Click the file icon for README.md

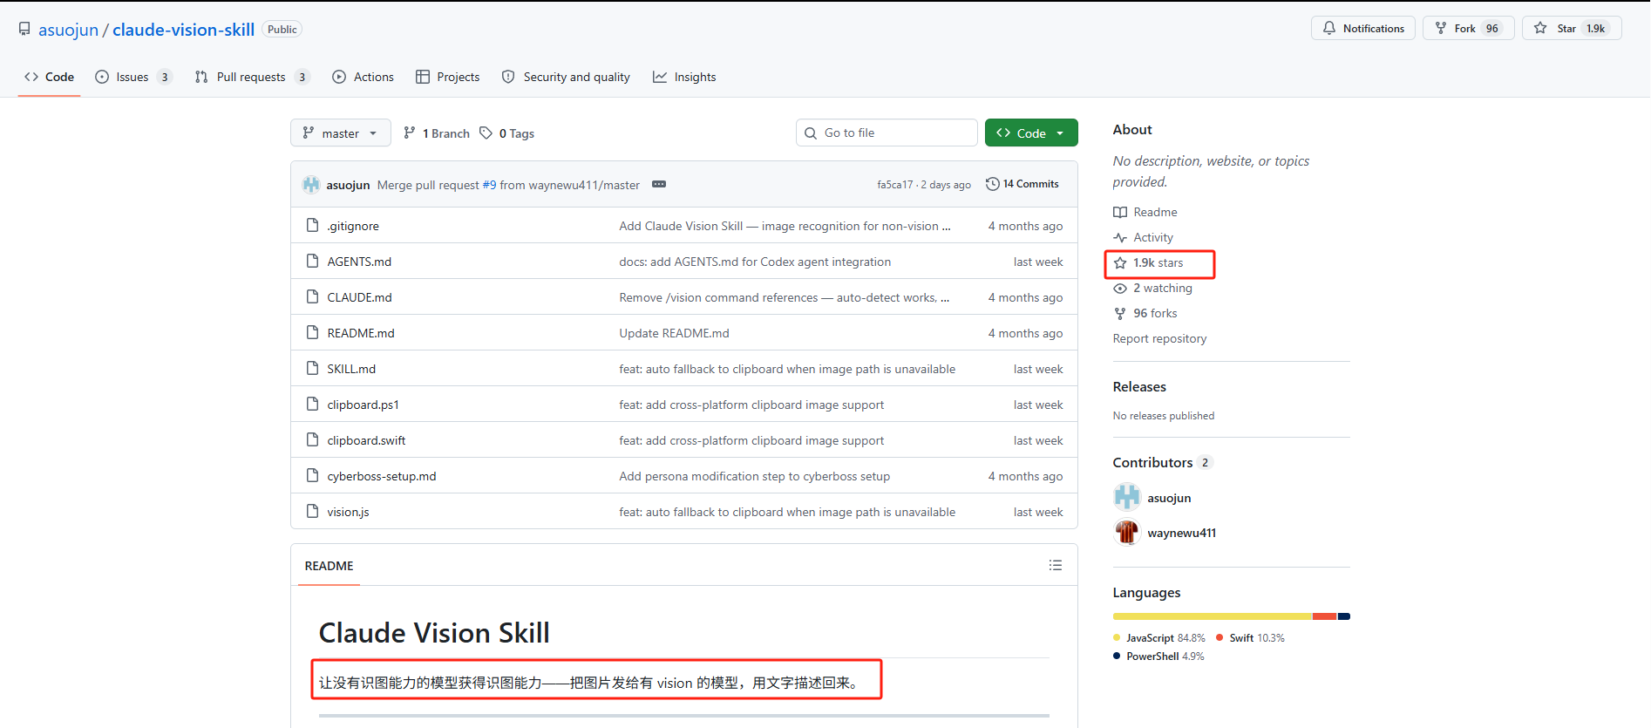312,333
